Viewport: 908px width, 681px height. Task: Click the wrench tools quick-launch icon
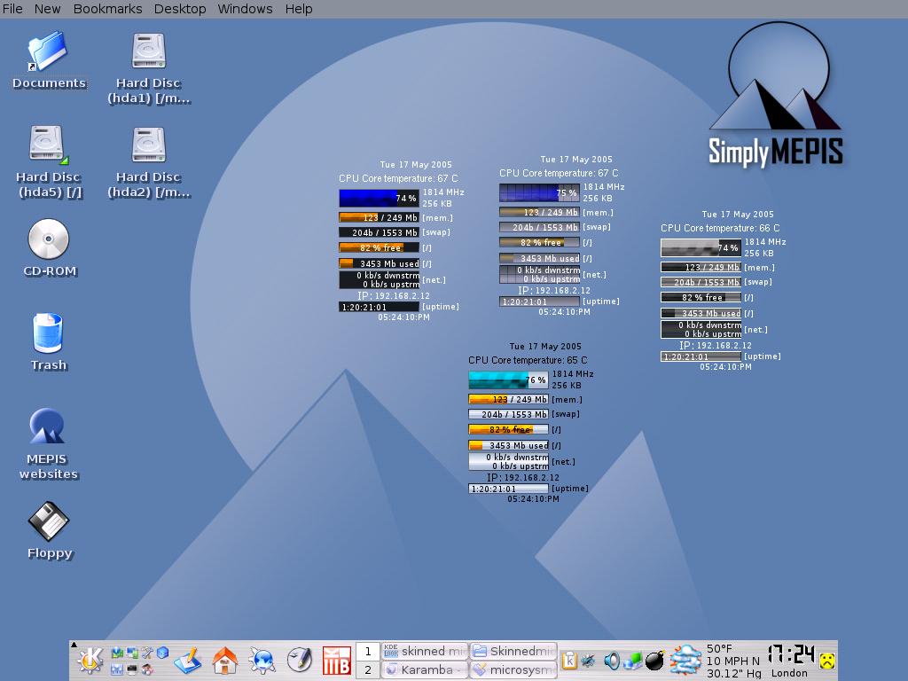147,653
